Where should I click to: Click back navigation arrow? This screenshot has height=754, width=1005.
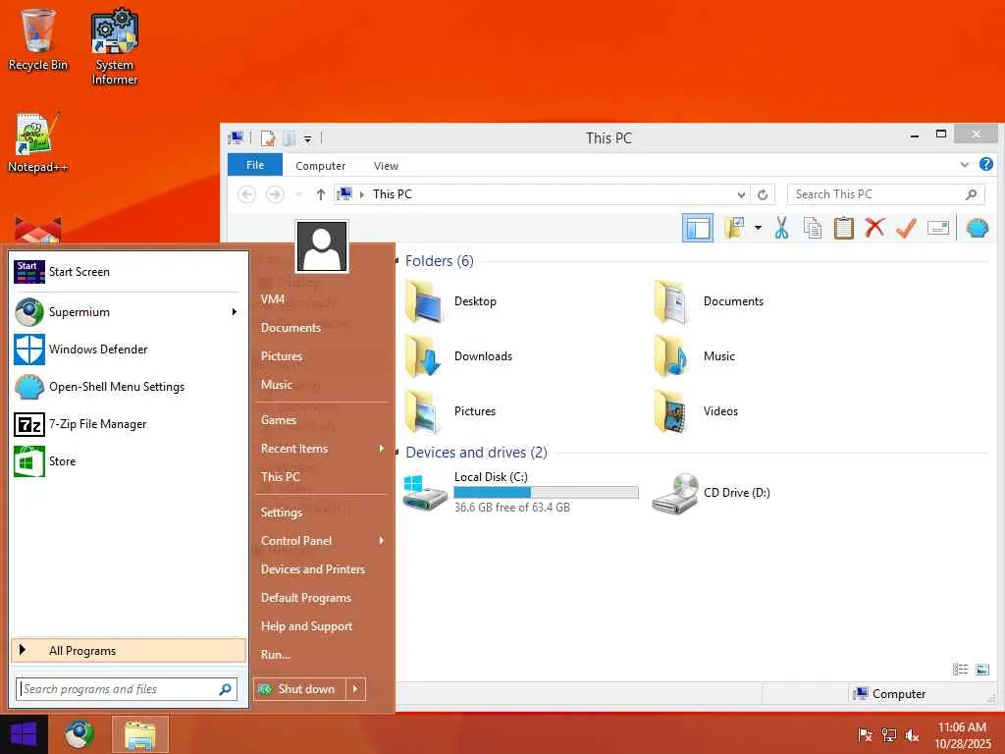246,194
